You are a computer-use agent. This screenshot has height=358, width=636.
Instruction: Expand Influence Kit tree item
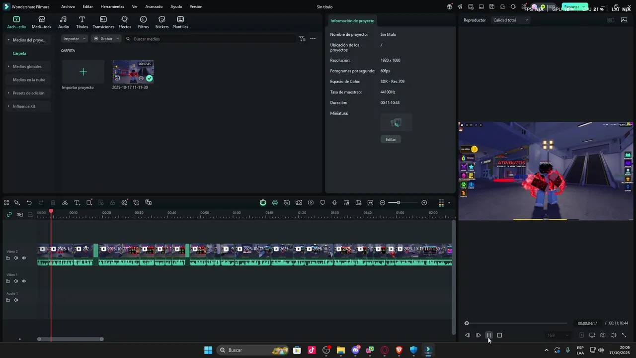(x=8, y=106)
